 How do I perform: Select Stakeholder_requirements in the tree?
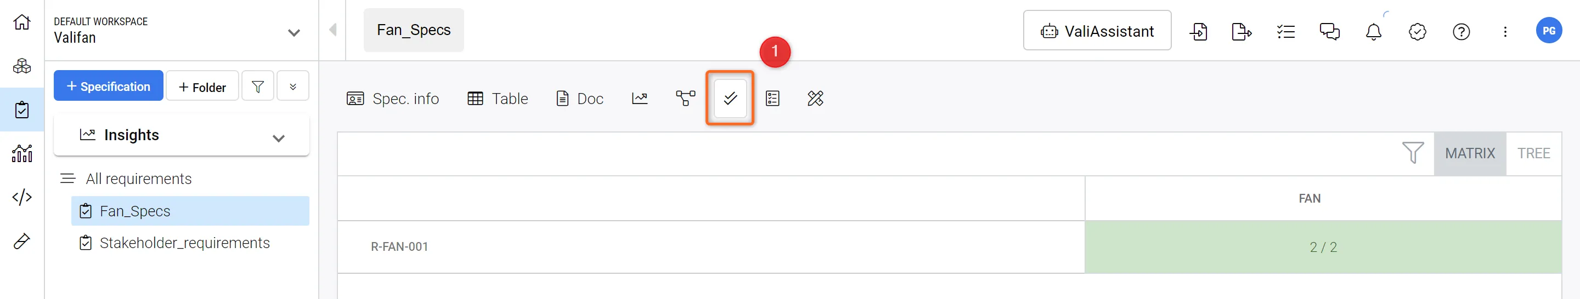pos(184,243)
